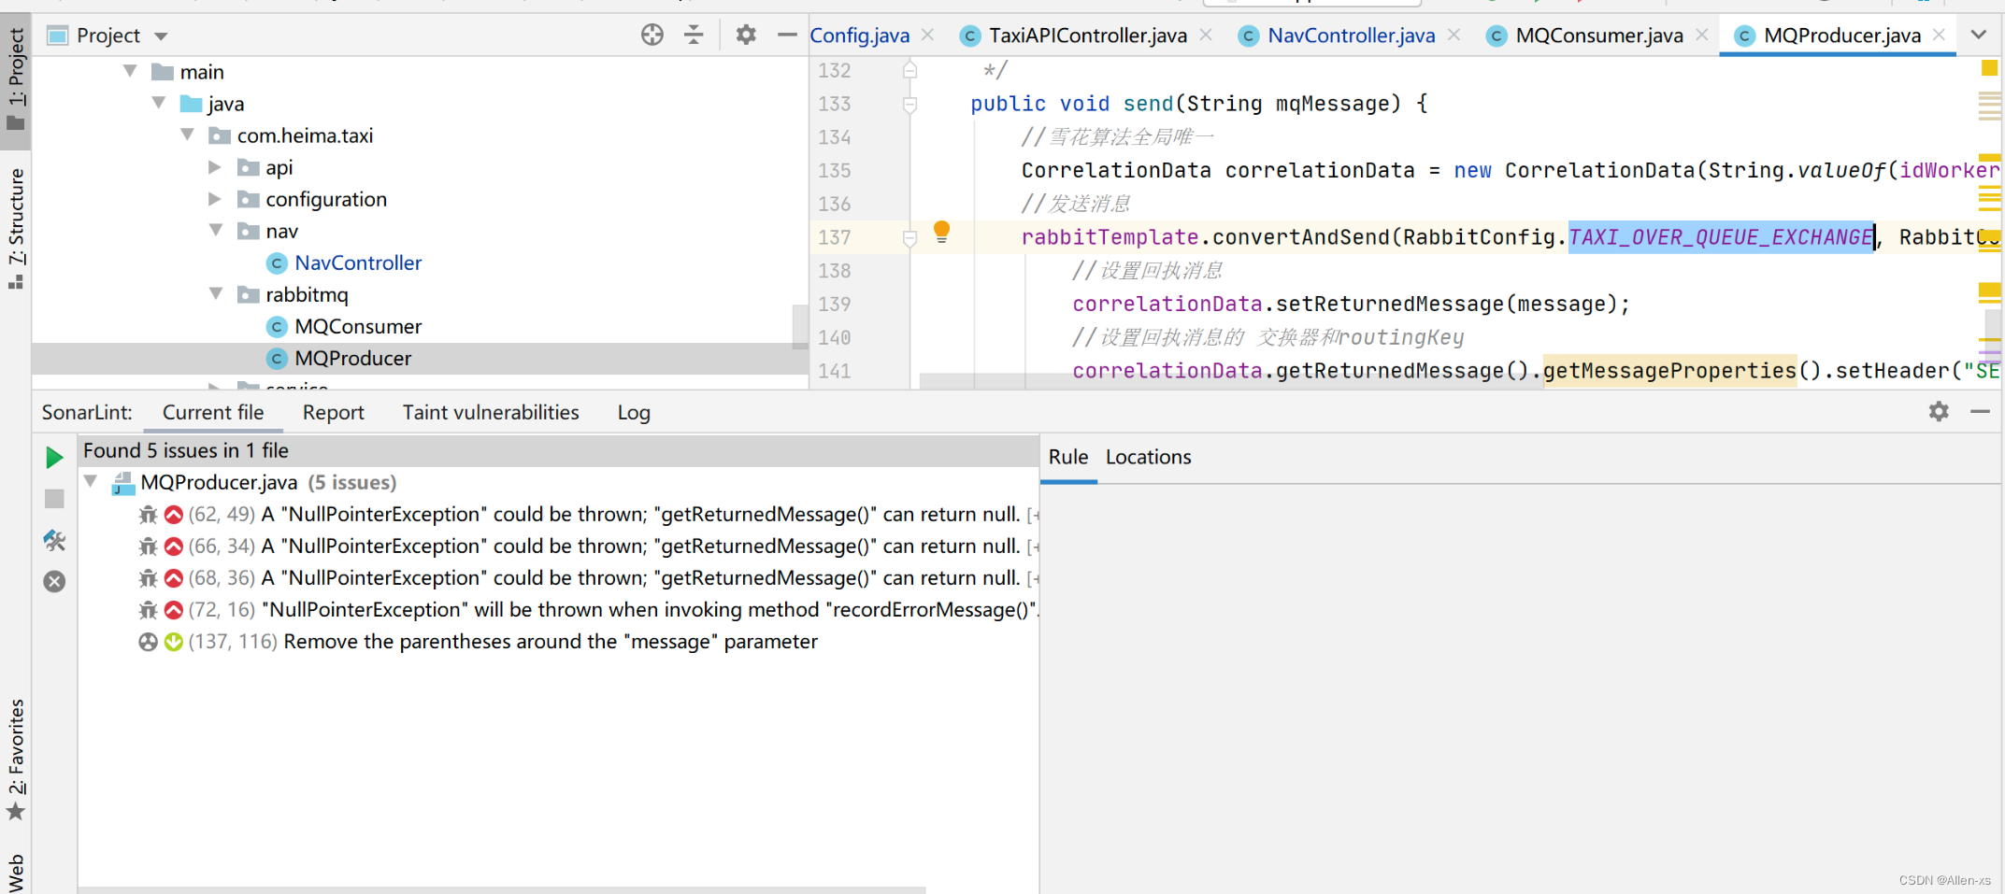This screenshot has width=2005, height=894.
Task: Click the send method name on line 133
Action: [x=1148, y=104]
